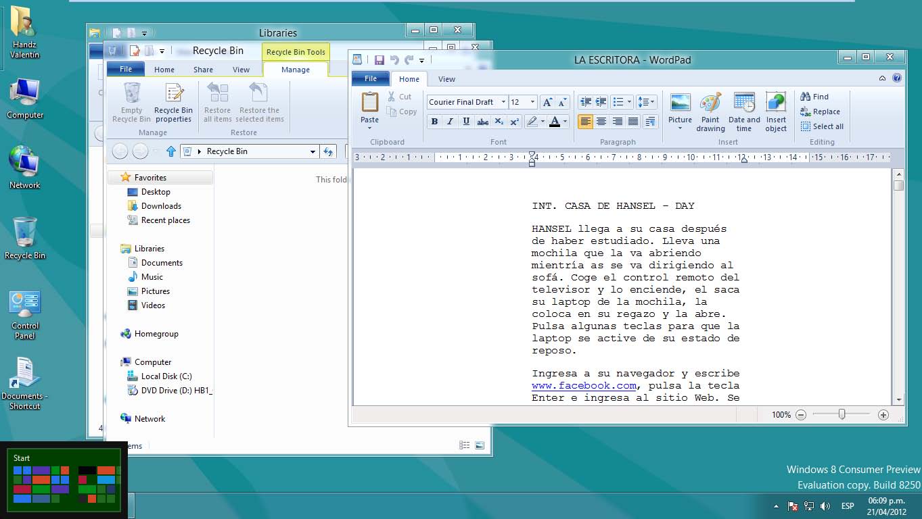Redo with the WordPad quick access arrow
The height and width of the screenshot is (519, 922).
pyautogui.click(x=409, y=59)
